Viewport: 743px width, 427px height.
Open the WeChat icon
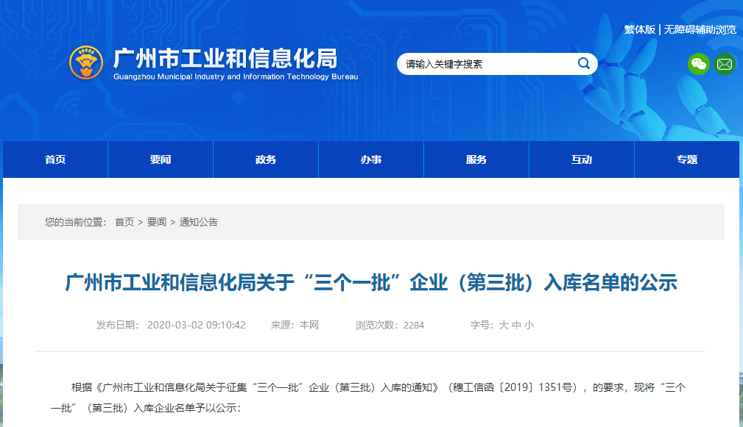click(x=699, y=64)
